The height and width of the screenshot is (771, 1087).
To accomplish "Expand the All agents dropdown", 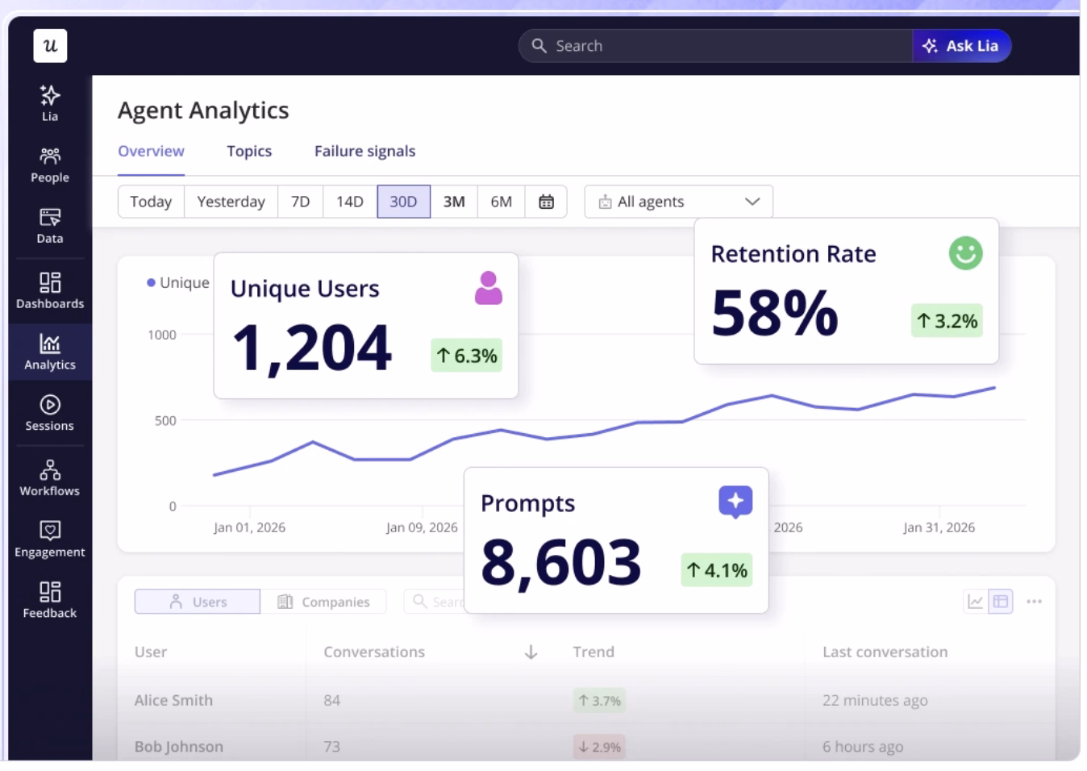I will click(679, 202).
